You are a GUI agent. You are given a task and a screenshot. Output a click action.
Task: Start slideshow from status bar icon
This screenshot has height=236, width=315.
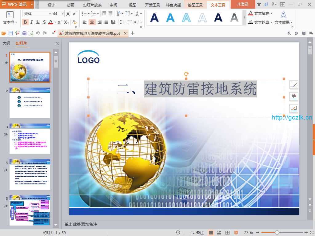click(x=236, y=233)
